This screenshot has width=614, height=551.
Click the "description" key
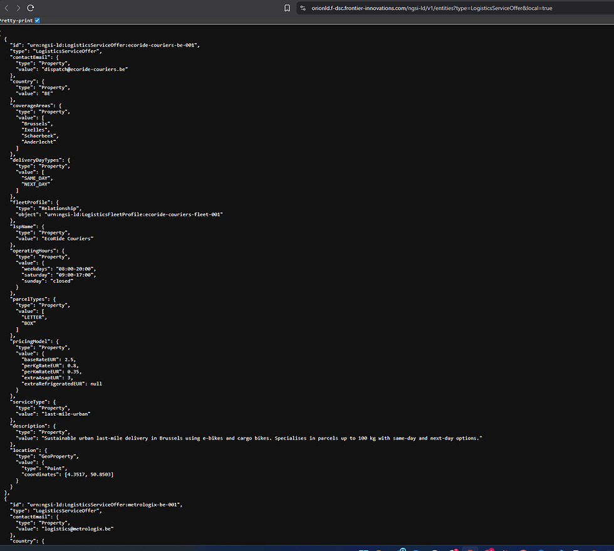coord(28,426)
